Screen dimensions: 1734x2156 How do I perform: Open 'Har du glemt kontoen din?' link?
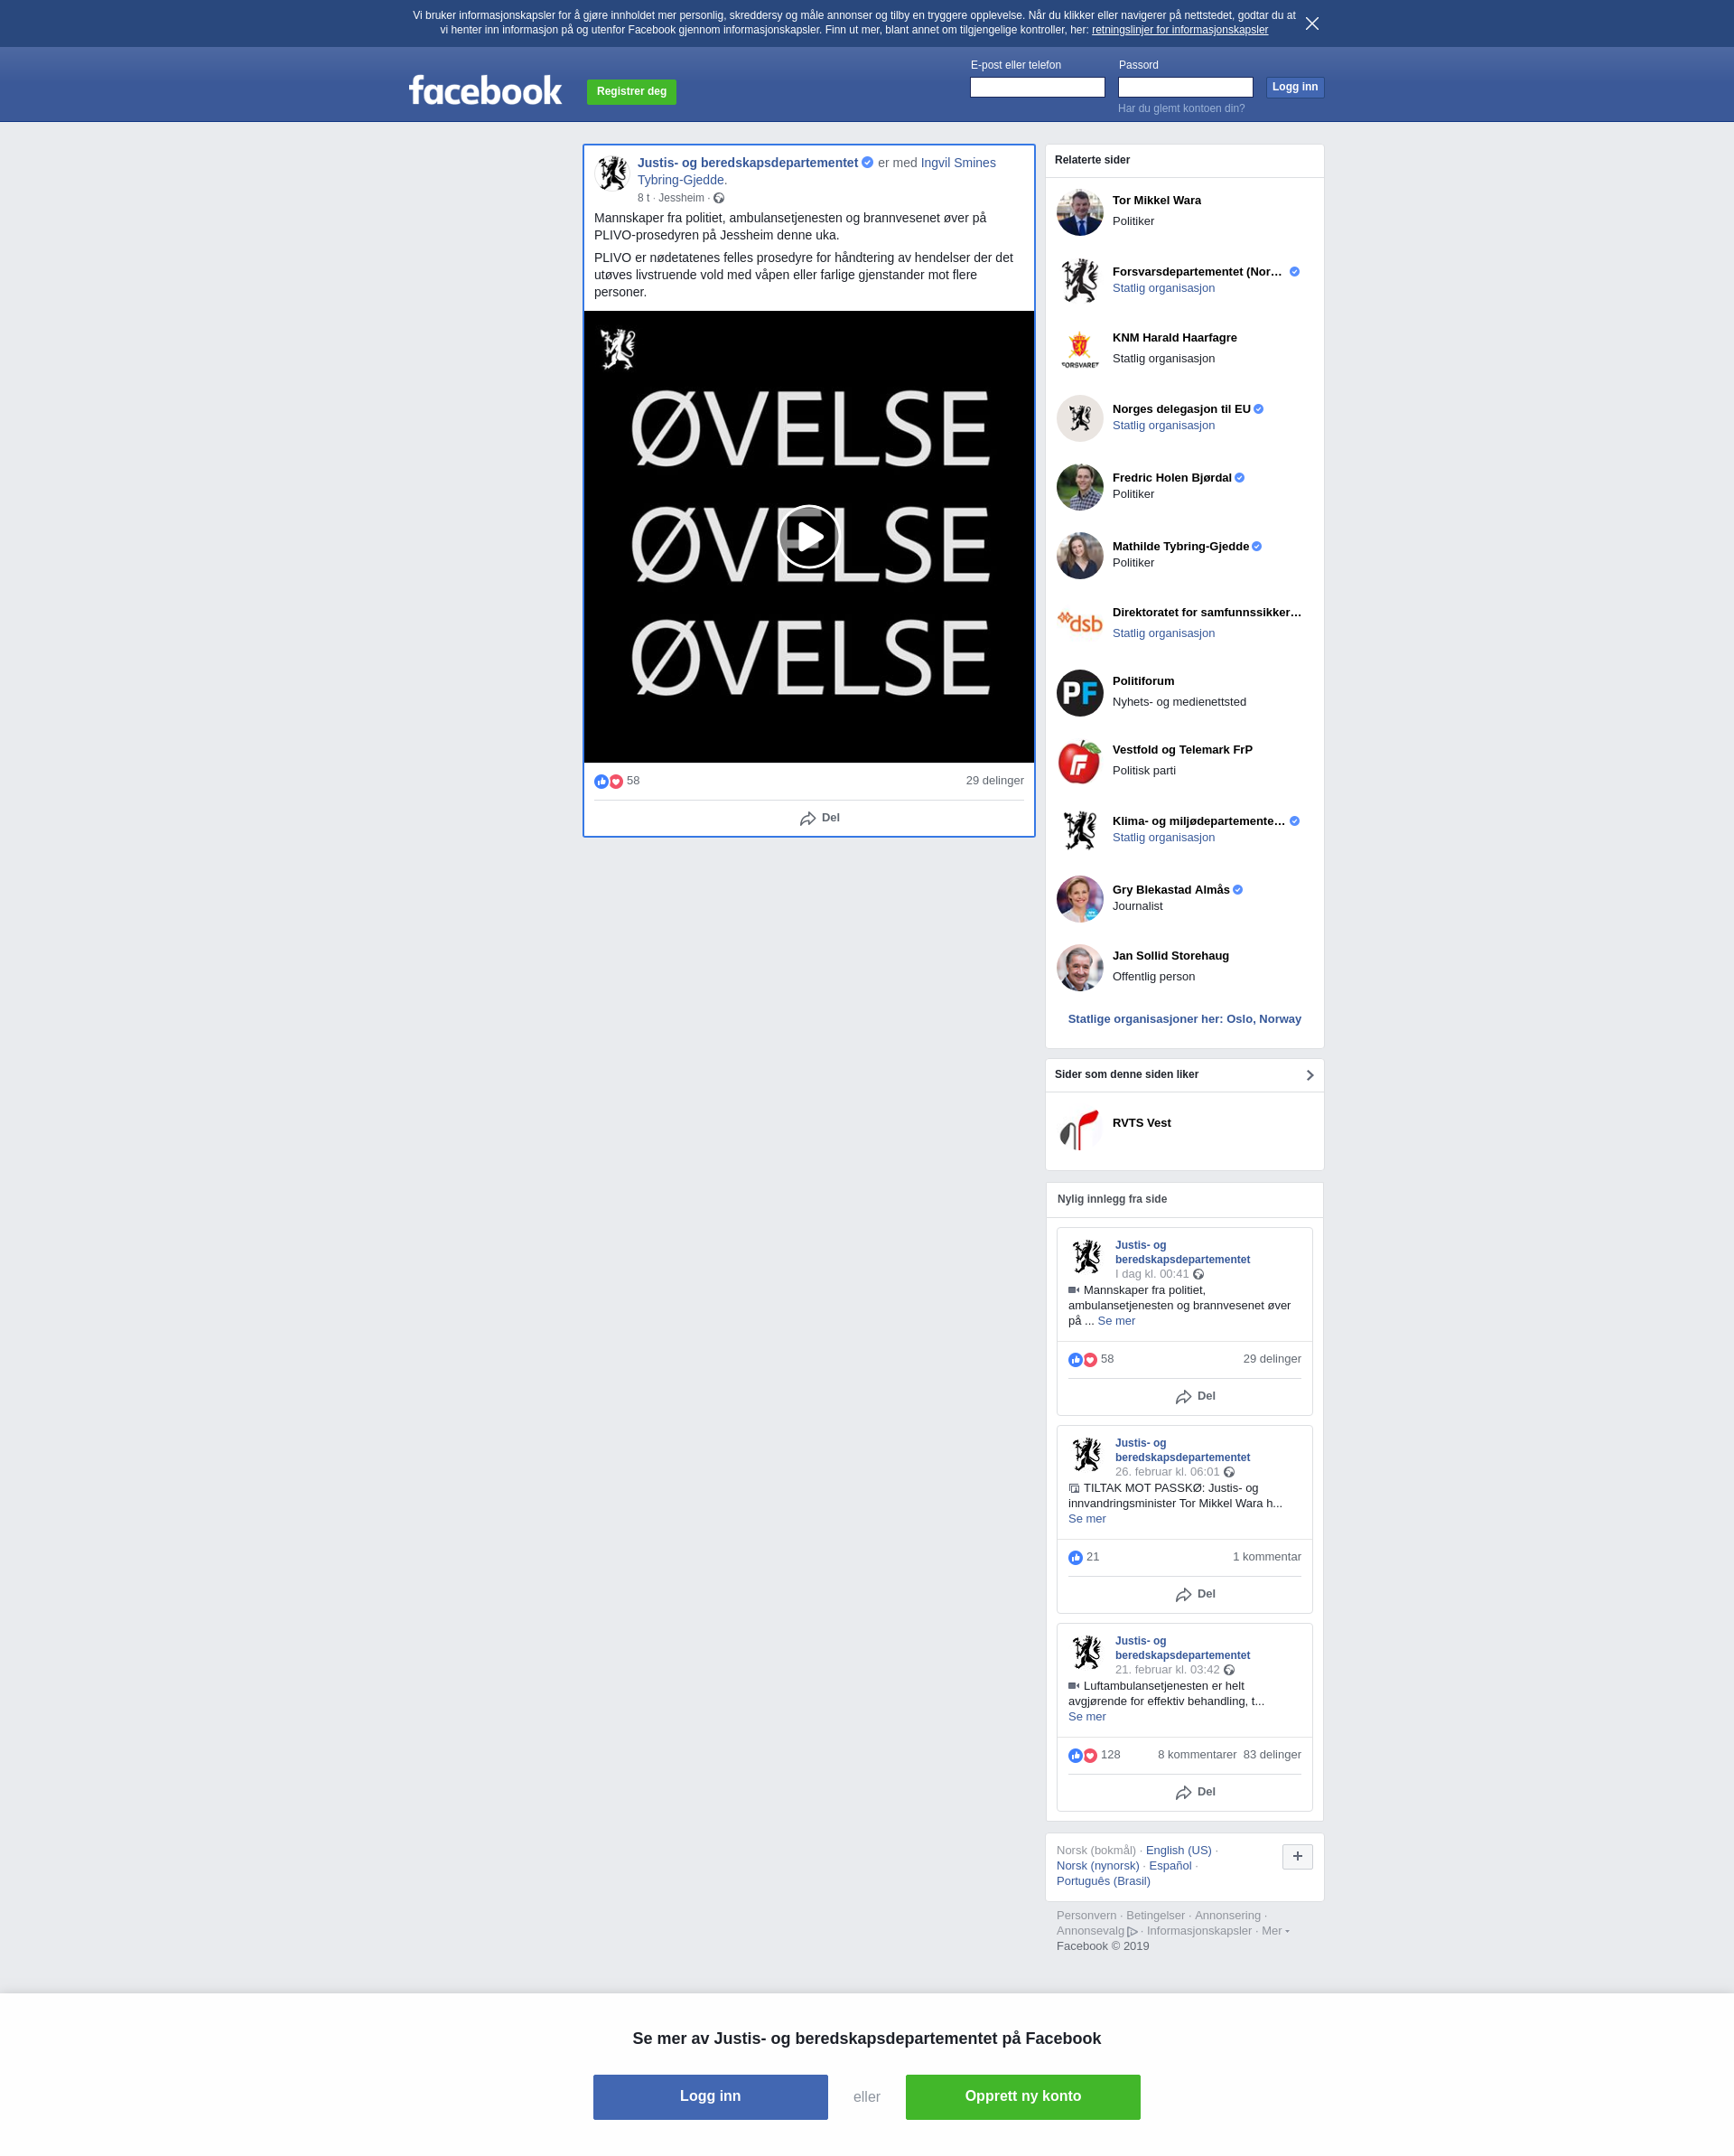(1180, 108)
